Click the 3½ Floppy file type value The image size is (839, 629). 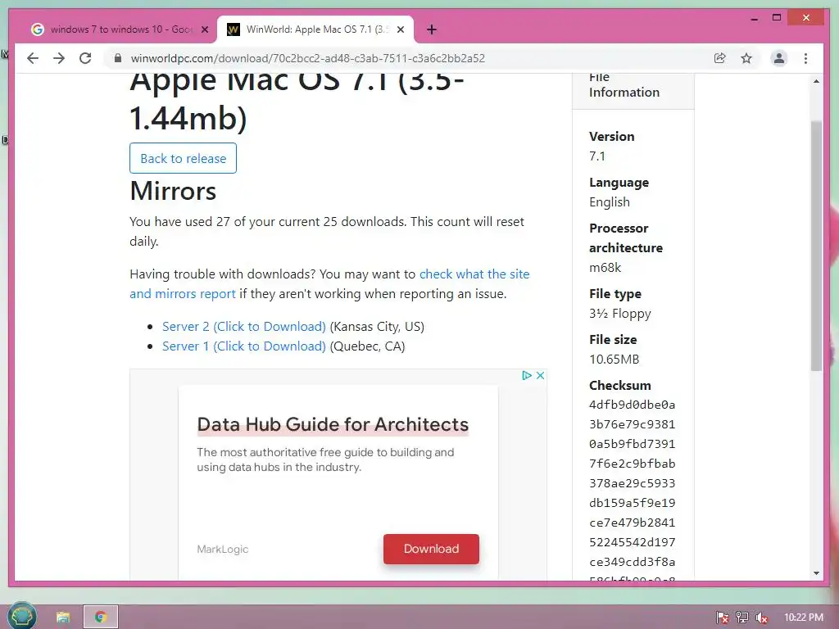[620, 314]
